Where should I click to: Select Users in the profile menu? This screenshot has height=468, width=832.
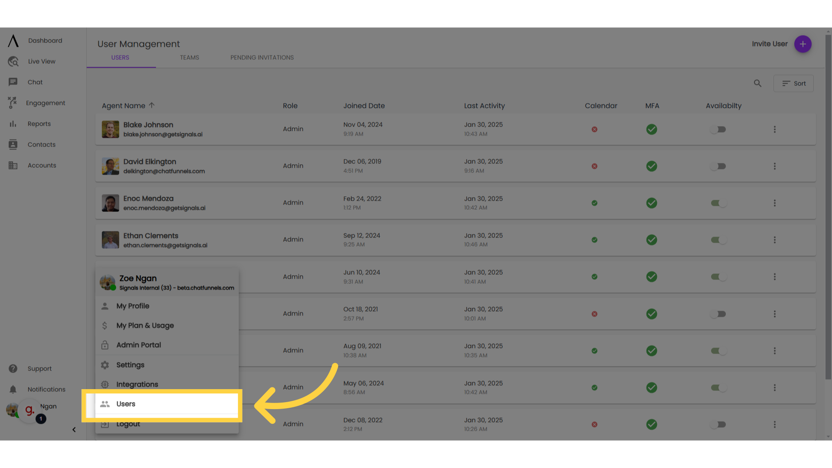(126, 404)
